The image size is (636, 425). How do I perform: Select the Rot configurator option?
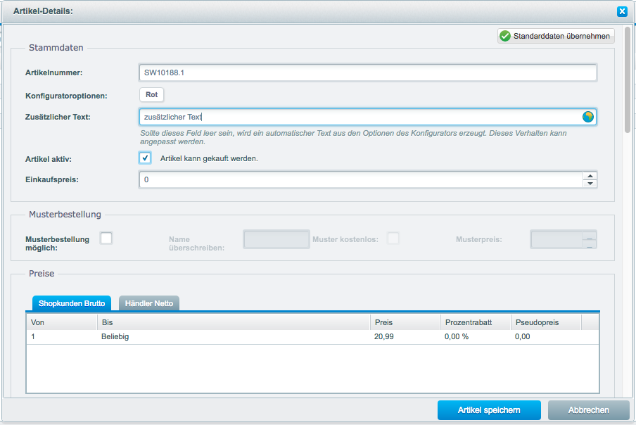point(151,94)
